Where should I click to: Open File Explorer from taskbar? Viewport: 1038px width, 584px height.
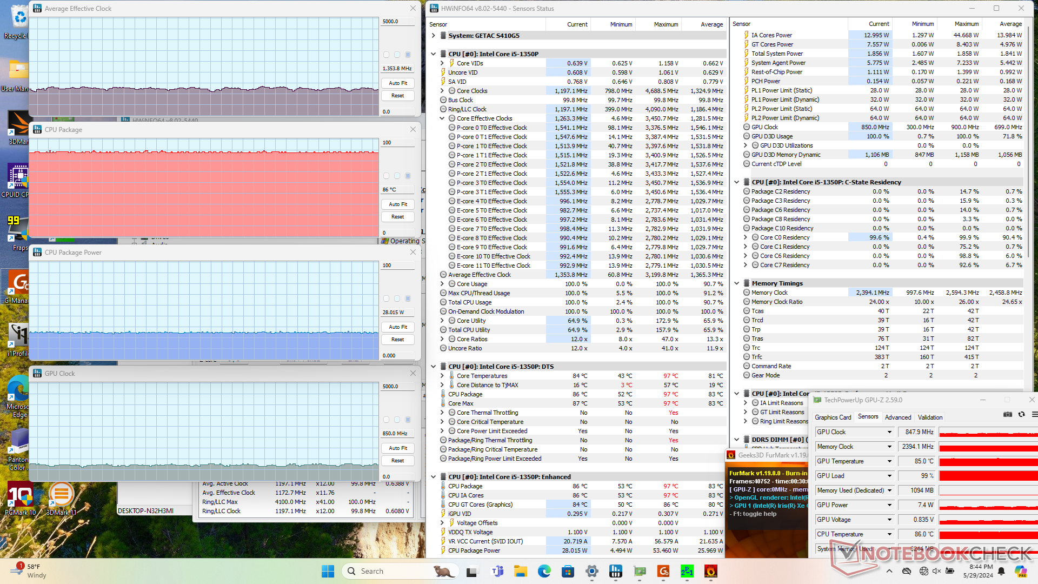pos(520,571)
